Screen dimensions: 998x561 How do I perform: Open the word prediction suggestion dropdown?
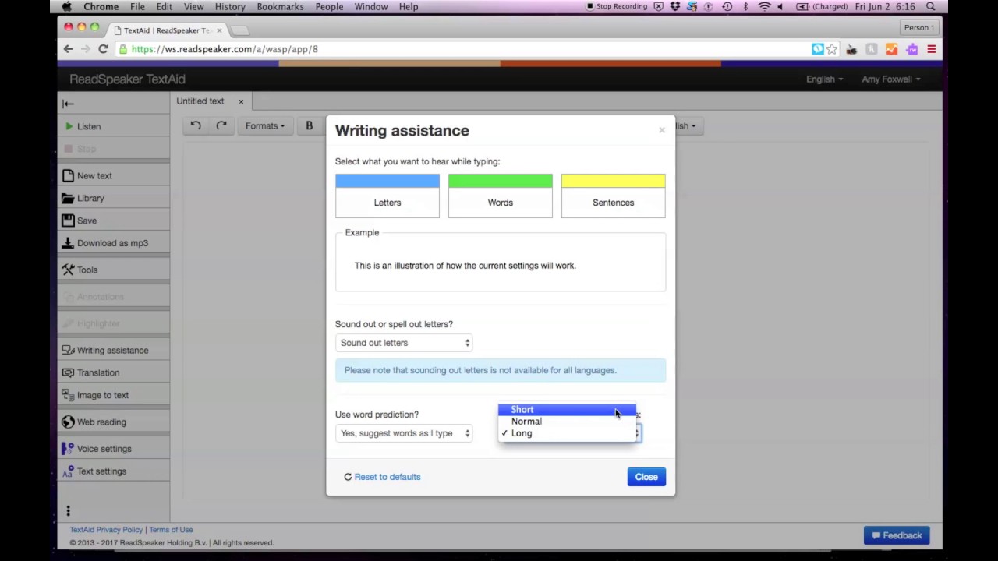(404, 433)
